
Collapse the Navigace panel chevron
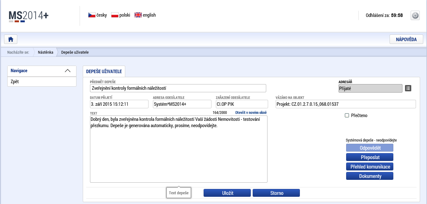tap(67, 71)
